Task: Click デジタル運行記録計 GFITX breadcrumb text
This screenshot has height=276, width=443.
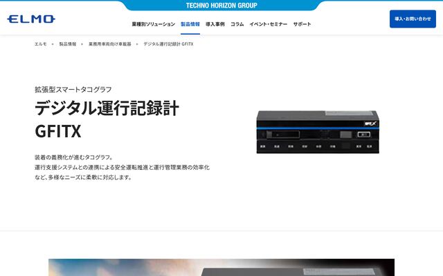Action: (x=168, y=44)
